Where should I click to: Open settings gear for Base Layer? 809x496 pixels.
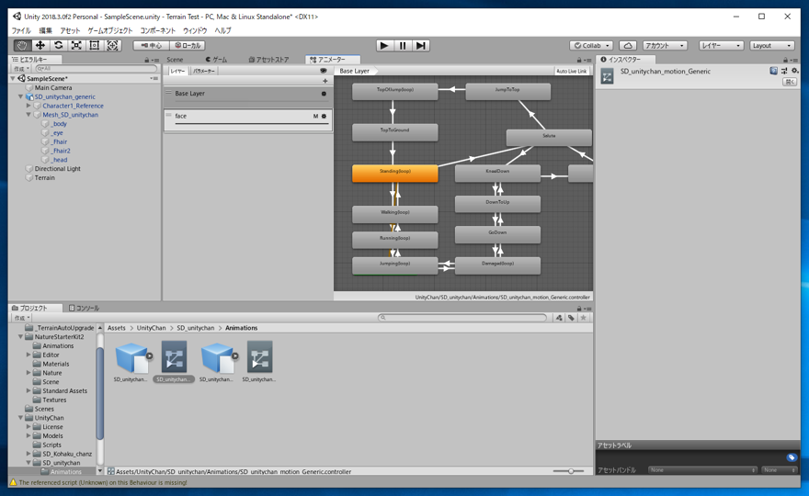tap(324, 94)
